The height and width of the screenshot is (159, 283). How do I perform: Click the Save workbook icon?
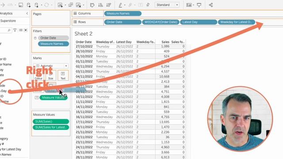pyautogui.click(x=21, y=5)
